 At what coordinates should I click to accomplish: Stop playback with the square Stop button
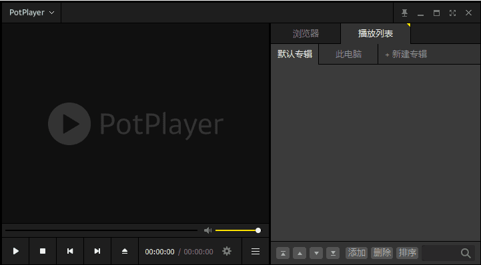43,251
